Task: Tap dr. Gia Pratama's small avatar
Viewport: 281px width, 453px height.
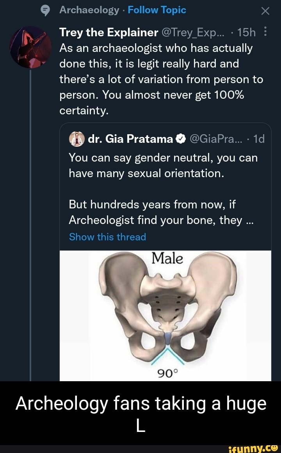Action: pyautogui.click(x=77, y=139)
